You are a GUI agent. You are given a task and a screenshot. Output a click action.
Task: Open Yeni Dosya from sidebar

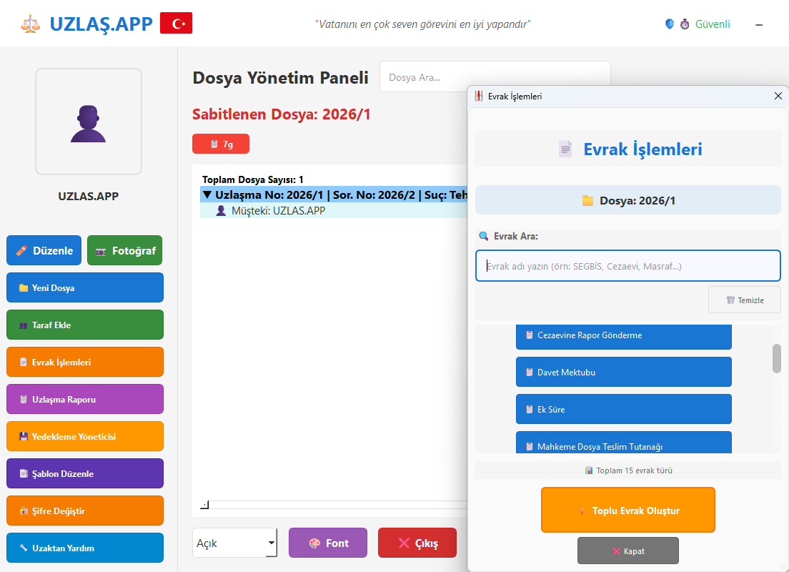point(85,288)
